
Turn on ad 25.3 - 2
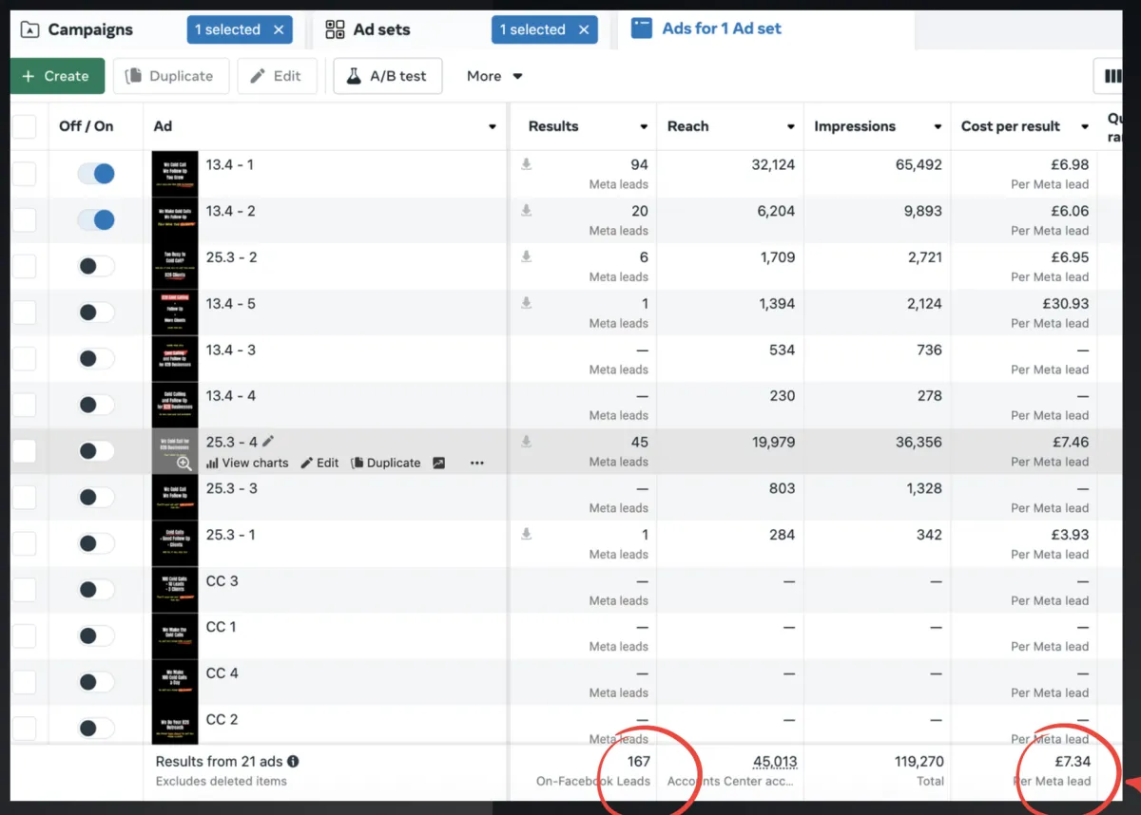tap(96, 266)
